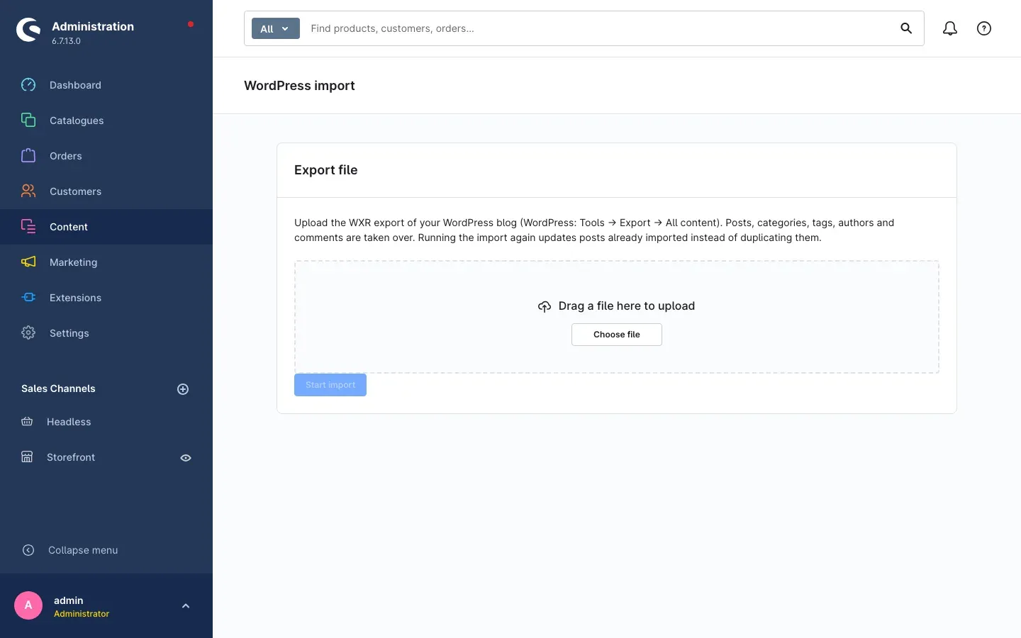This screenshot has width=1021, height=638.
Task: Click the Shopware logo icon
Action: (28, 30)
